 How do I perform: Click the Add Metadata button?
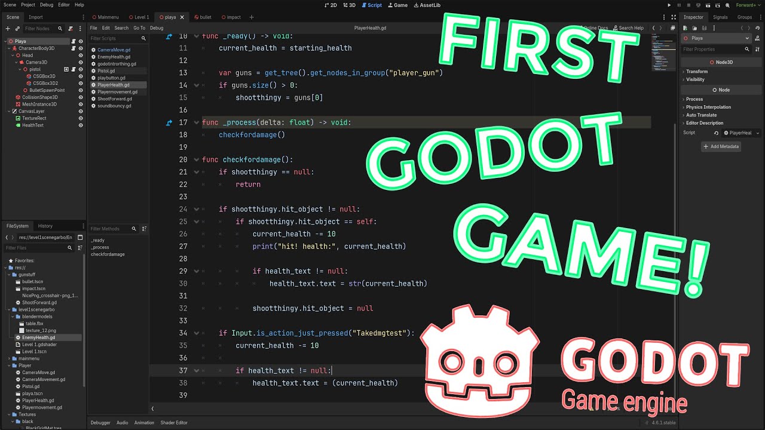tap(721, 146)
